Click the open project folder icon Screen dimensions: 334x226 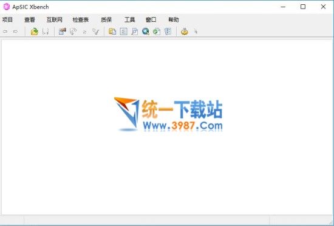pos(34,32)
